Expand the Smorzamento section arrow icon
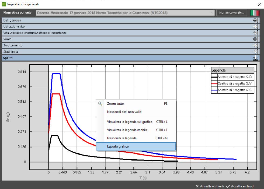 [x=255, y=45]
